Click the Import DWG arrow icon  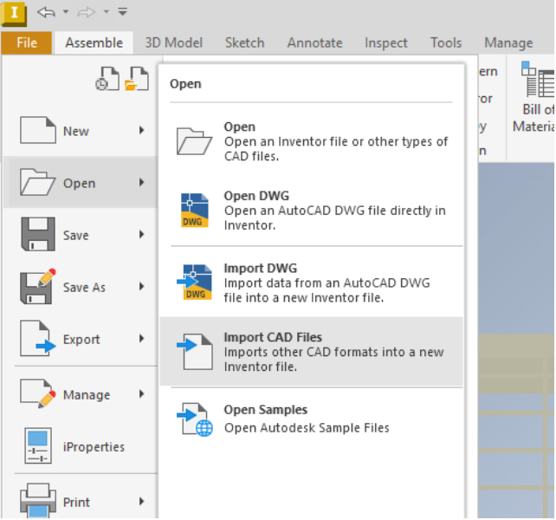point(195,283)
